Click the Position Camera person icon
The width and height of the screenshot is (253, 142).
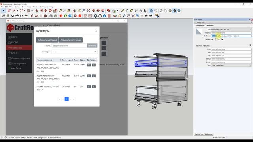point(142,16)
